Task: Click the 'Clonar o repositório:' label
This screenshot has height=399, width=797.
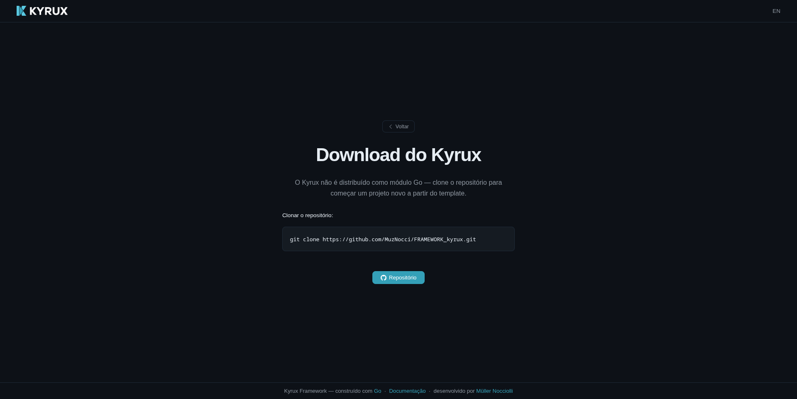Action: tap(308, 215)
